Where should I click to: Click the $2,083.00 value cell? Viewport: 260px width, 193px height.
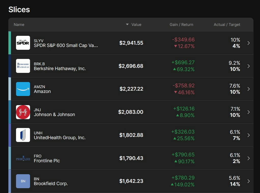pyautogui.click(x=131, y=112)
